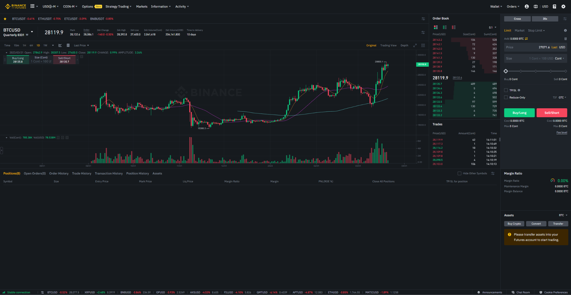Image resolution: width=571 pixels, height=295 pixels.
Task: Click the Size input field
Action: tap(535, 58)
